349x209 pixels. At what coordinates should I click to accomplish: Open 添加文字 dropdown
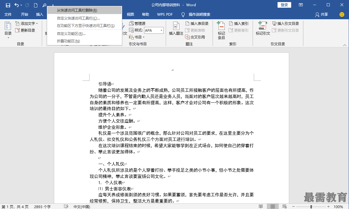tap(26, 23)
